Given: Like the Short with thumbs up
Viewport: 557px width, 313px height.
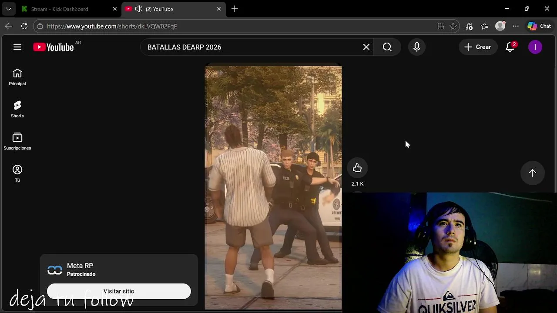Looking at the screenshot, I should tap(357, 168).
